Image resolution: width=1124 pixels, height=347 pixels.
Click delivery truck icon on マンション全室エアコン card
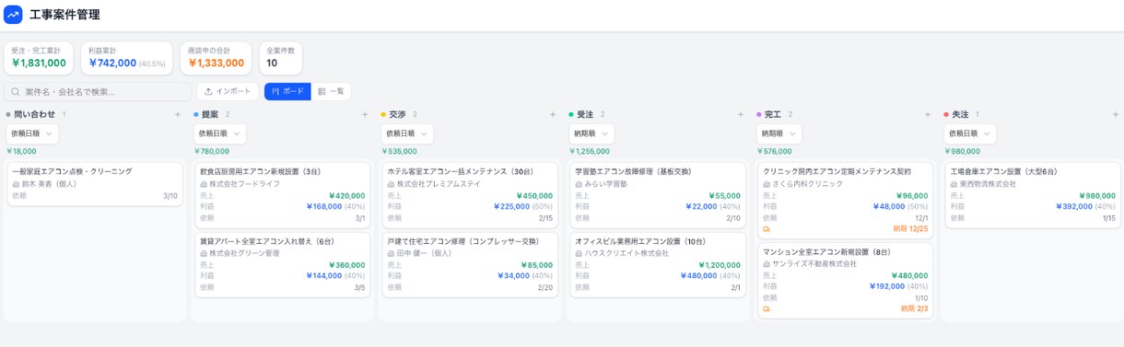click(x=767, y=309)
